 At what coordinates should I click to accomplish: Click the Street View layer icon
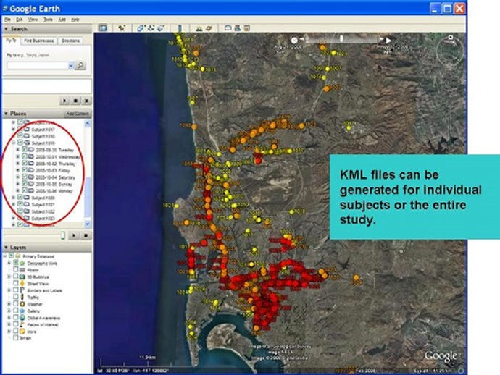click(22, 283)
